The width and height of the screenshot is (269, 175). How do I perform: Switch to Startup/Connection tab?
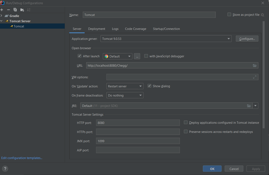click(166, 29)
